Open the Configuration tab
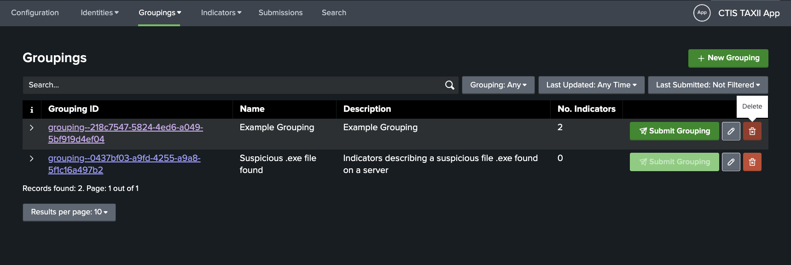 35,13
